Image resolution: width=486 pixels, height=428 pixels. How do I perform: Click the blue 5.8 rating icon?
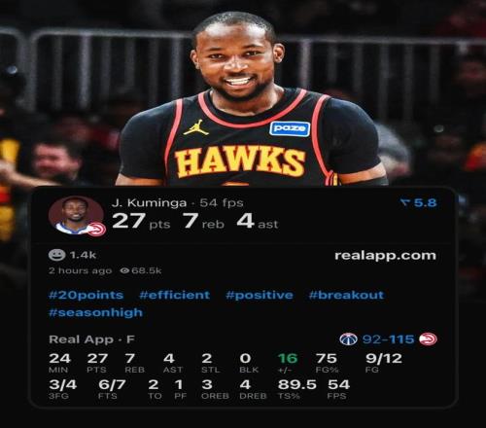tap(405, 203)
